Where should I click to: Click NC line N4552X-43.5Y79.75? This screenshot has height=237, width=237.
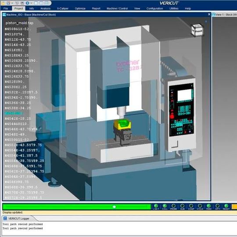[23, 145]
